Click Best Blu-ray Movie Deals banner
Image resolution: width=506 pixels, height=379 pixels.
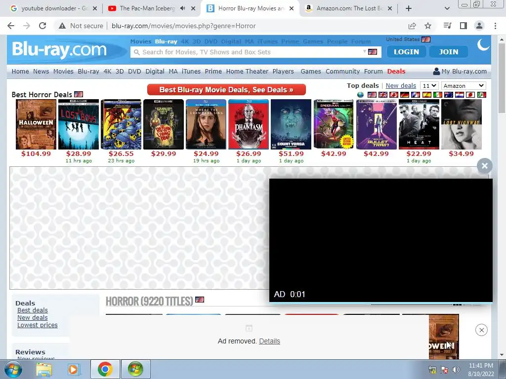coord(226,90)
